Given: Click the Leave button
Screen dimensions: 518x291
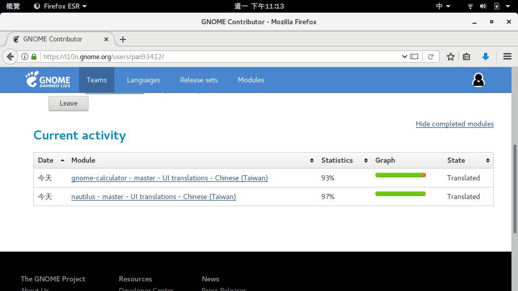Looking at the screenshot, I should click(x=68, y=103).
